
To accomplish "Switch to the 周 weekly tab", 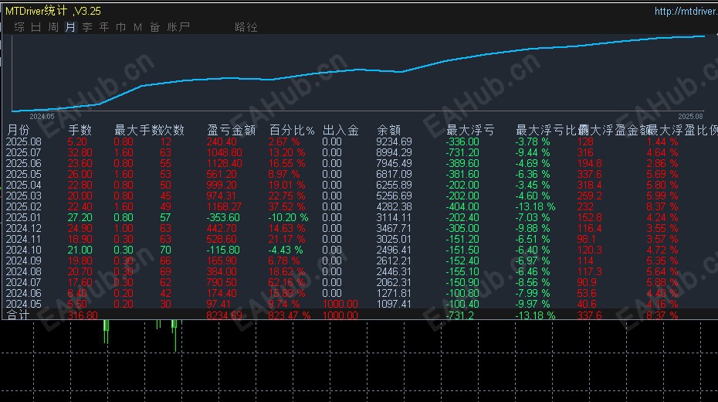I will coord(53,27).
